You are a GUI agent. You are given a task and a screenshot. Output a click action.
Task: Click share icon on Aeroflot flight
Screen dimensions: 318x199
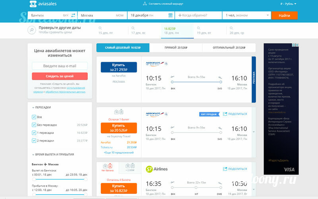click(x=225, y=114)
